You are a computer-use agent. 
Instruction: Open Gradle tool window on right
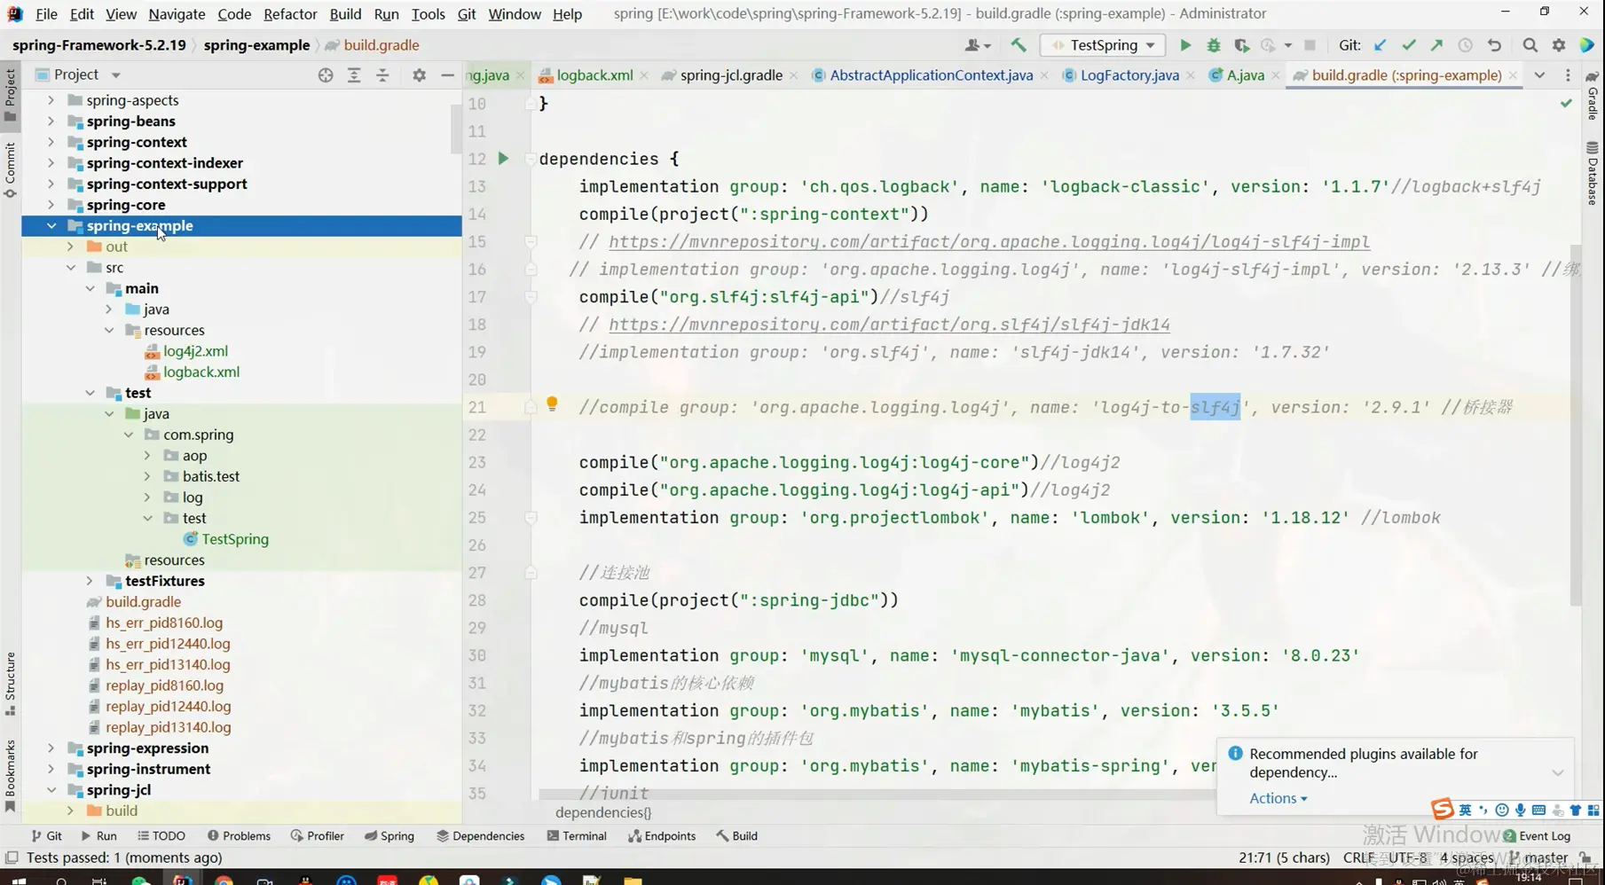tap(1593, 96)
